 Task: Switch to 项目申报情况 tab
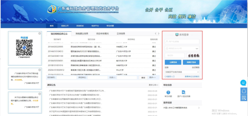(102, 34)
